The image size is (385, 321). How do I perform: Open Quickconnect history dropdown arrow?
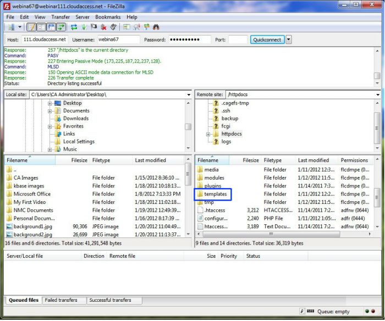click(x=289, y=40)
